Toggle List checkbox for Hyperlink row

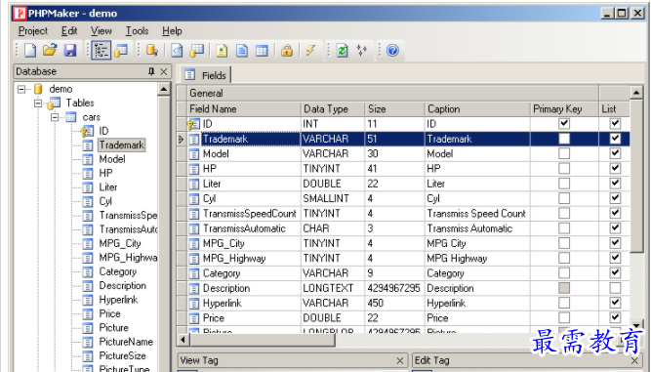click(x=615, y=303)
